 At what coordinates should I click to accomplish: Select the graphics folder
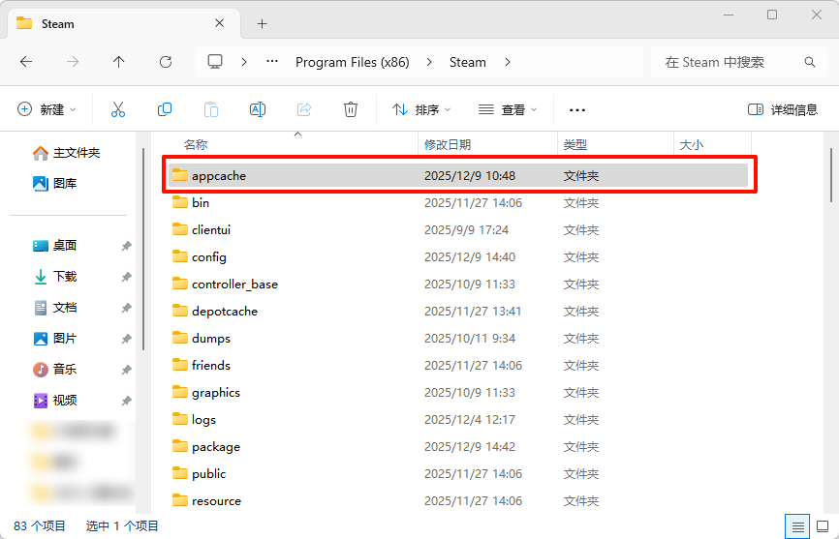tap(458, 393)
